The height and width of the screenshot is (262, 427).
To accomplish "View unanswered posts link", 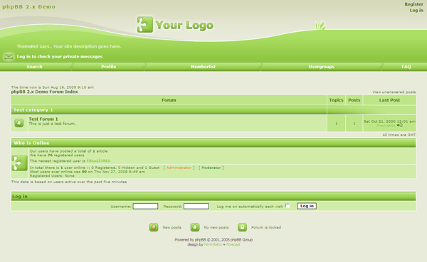I will [394, 92].
